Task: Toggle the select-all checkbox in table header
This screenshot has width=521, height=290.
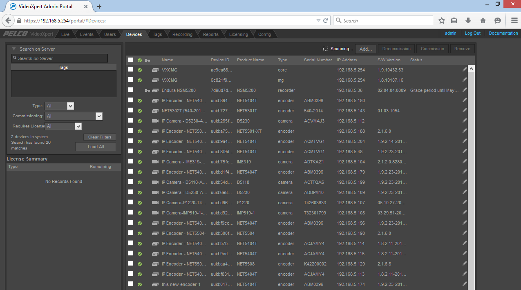Action: [x=131, y=60]
